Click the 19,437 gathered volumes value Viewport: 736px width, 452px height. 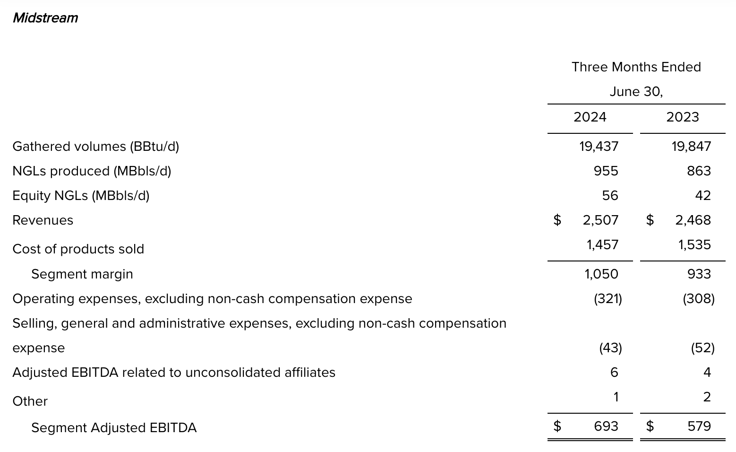tap(599, 147)
